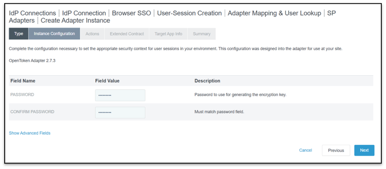Expand Show Advanced Fields
Screen dimensions: 386x169
point(30,133)
